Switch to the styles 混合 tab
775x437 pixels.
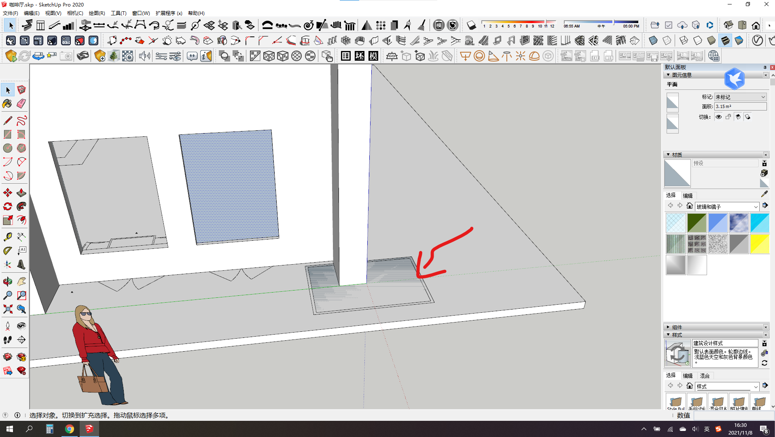click(705, 376)
